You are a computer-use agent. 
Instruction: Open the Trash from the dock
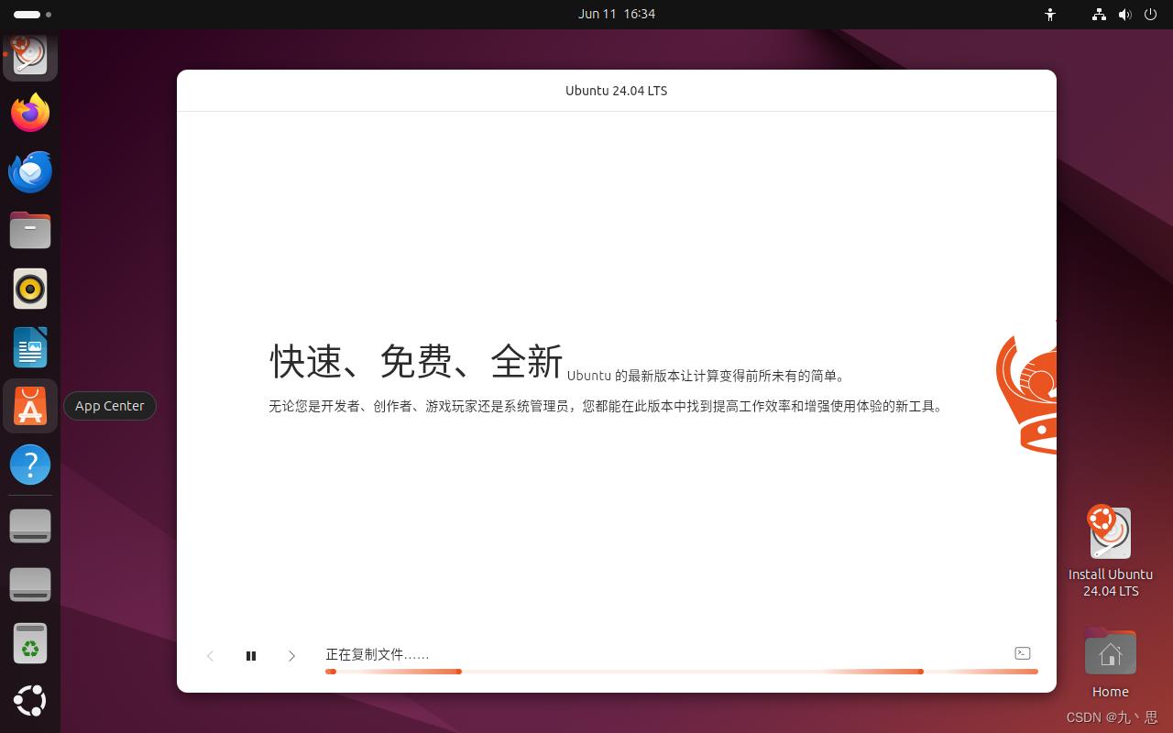click(30, 642)
